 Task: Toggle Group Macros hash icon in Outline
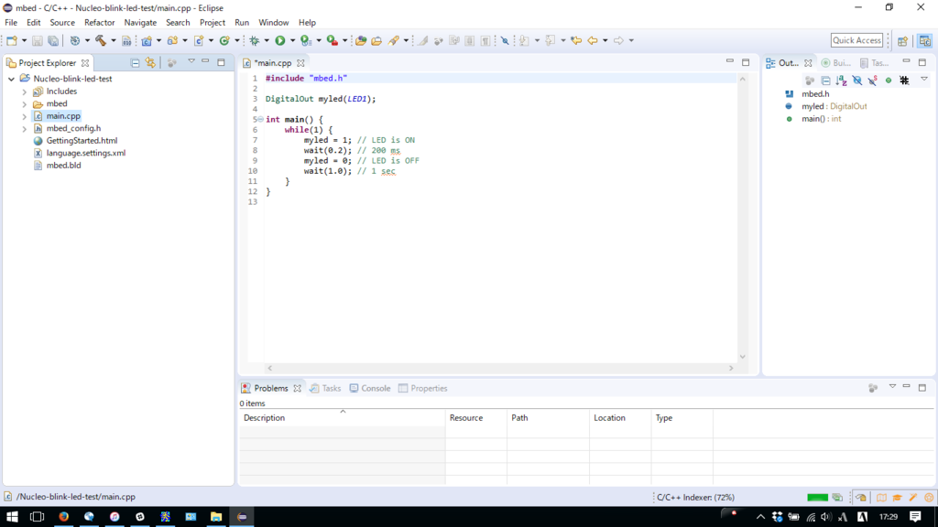pos(904,81)
